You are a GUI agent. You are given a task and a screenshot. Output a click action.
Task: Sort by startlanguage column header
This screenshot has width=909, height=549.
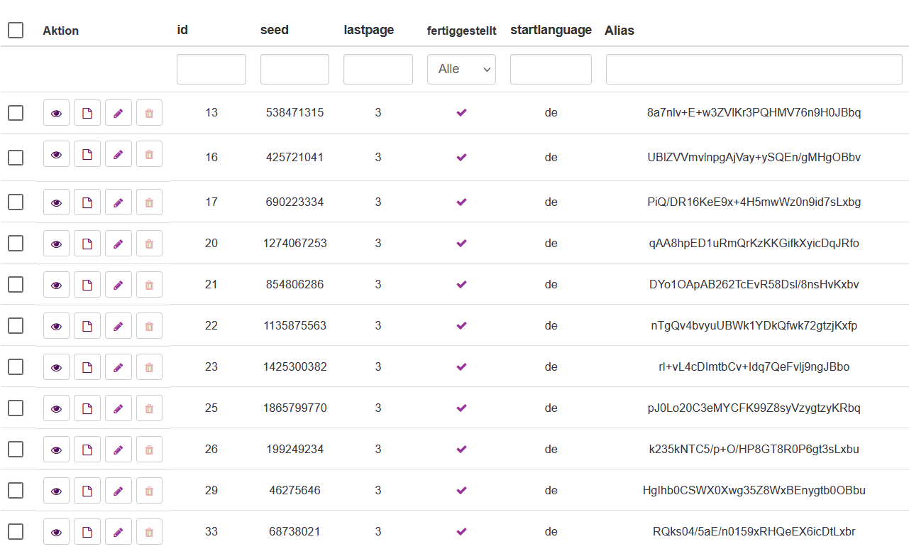(551, 30)
